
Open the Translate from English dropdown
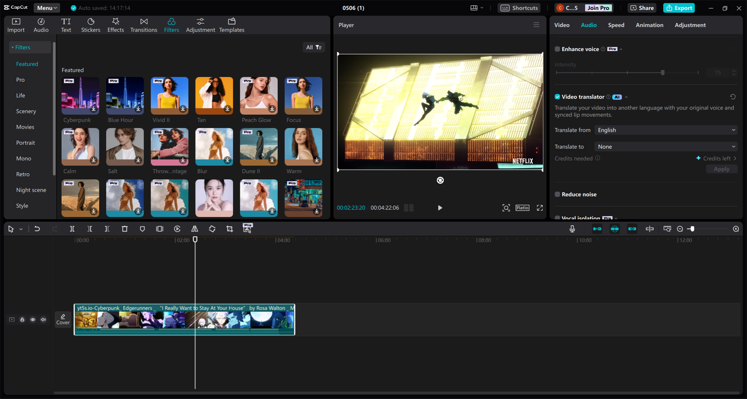[x=666, y=130]
